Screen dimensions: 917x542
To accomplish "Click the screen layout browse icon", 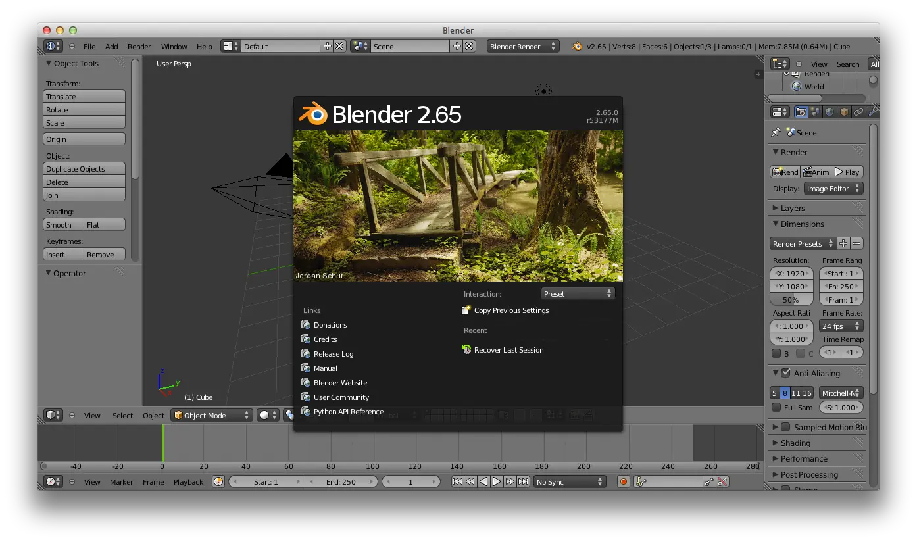I will 231,47.
